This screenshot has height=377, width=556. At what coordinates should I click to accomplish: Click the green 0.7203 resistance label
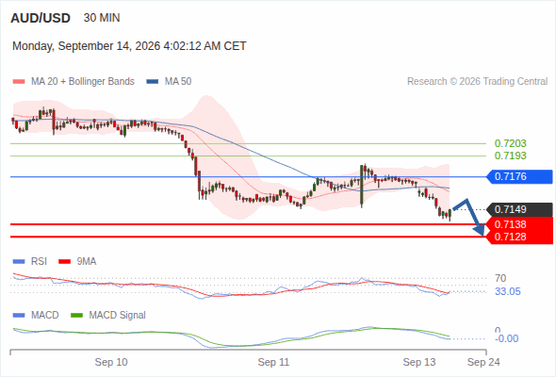[510, 143]
